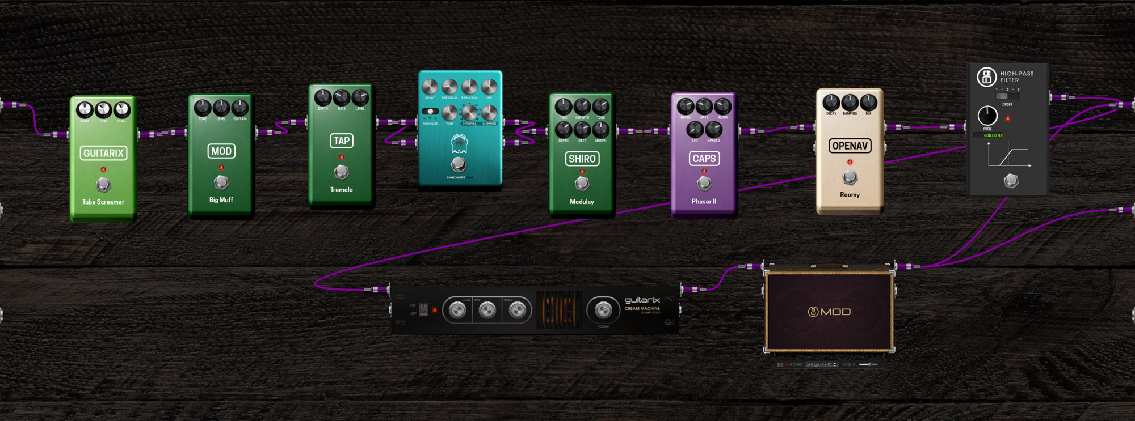Click the small cabinet bypass icon beside model

780,364
